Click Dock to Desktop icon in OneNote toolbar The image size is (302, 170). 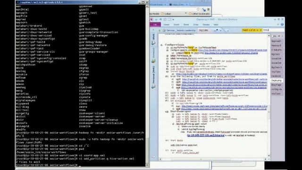(x=165, y=19)
